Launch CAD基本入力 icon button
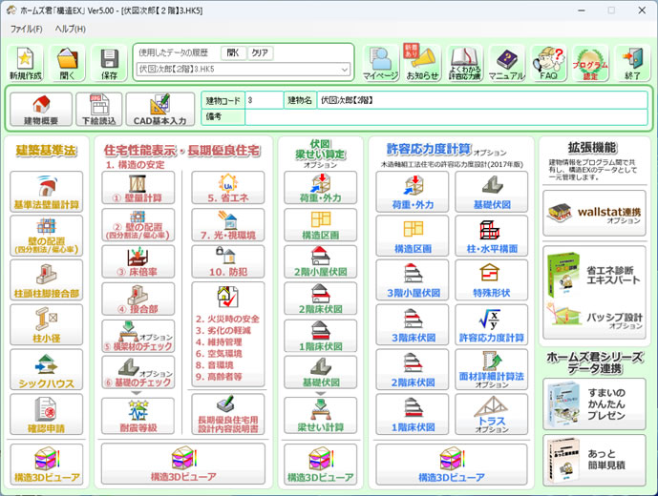 (x=159, y=110)
